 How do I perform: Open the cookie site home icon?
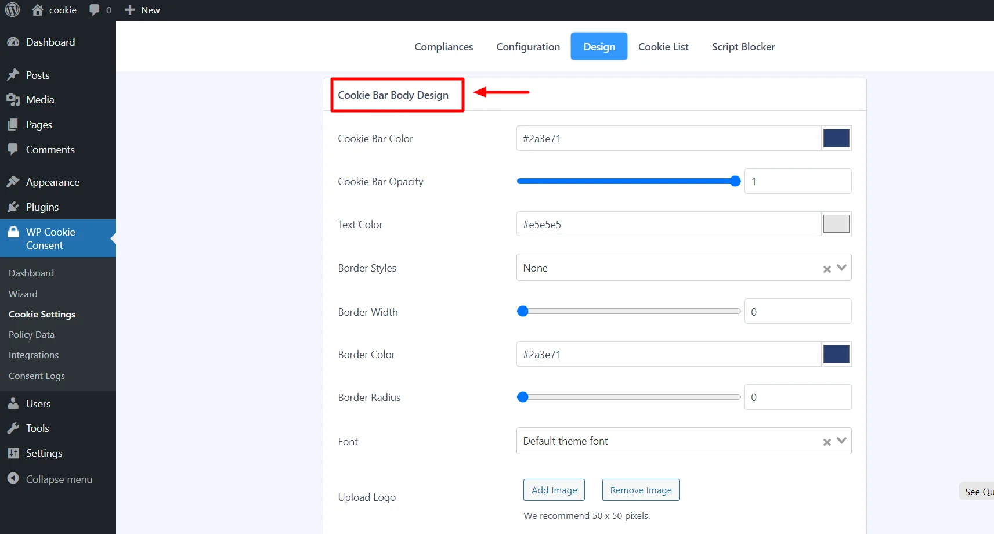point(38,10)
